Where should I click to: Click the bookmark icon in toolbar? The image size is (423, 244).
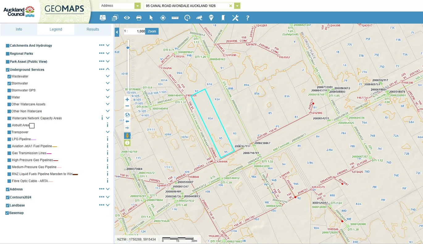click(x=223, y=18)
